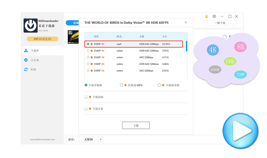The height and width of the screenshot is (158, 267).
Task: Select the 2160P 4K HDR 7.97G option
Action: coord(88,51)
